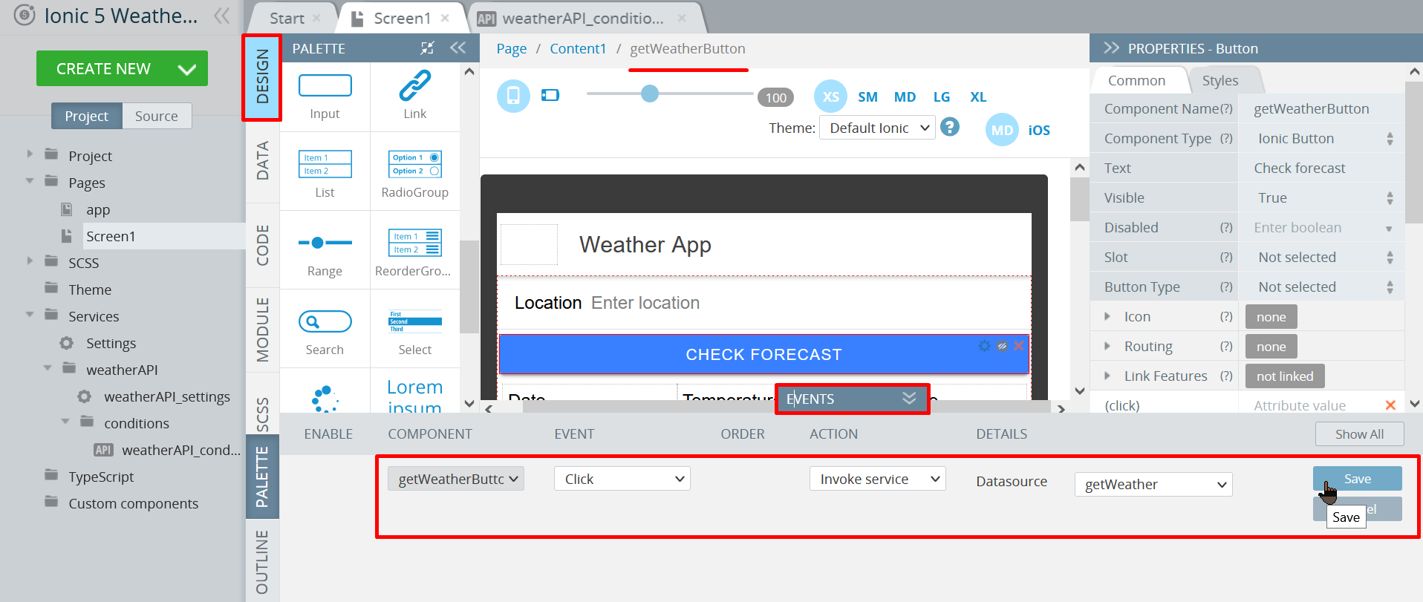Click gear icon on Check Forecast button
The image size is (1423, 602).
click(984, 346)
